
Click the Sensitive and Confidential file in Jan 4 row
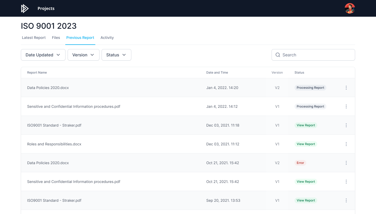click(74, 106)
